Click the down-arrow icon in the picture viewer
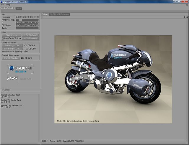 pos(187,17)
